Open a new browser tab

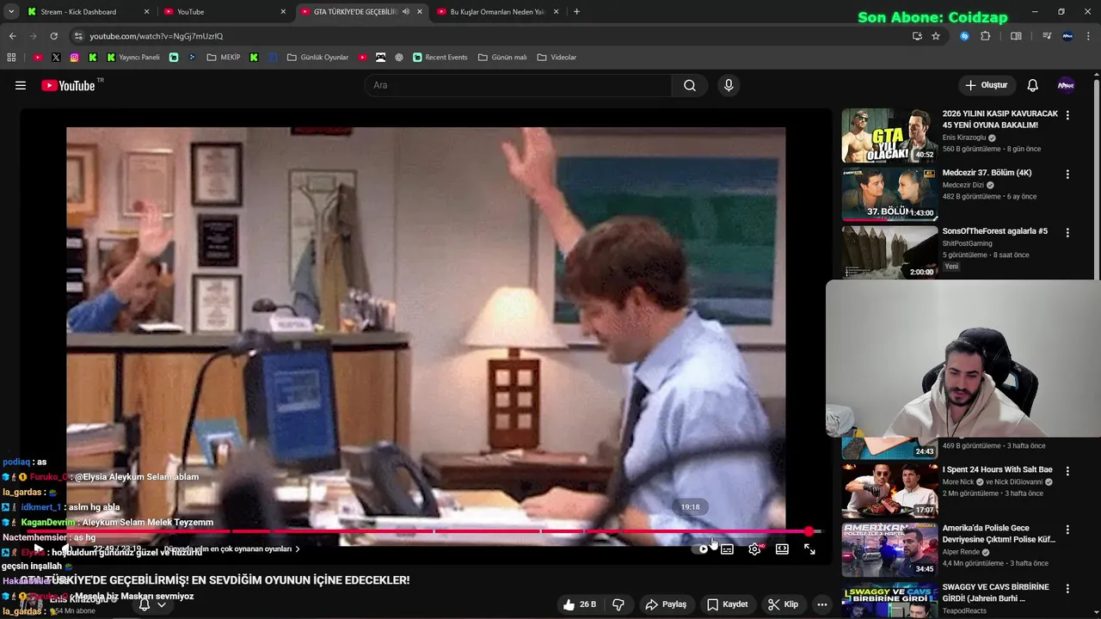tap(576, 12)
